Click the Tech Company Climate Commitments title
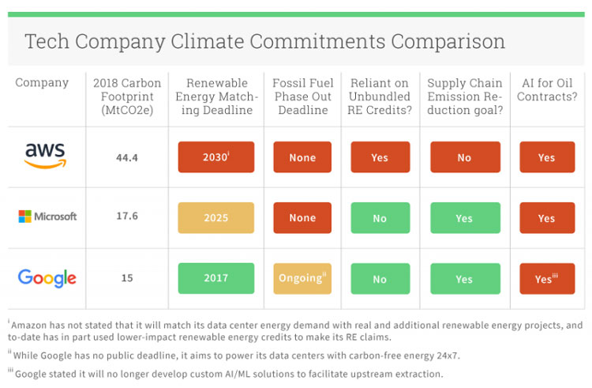Screen dimensions: 592x388 [x=264, y=41]
